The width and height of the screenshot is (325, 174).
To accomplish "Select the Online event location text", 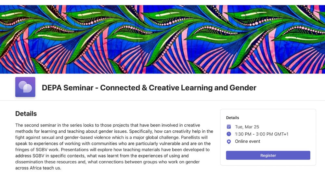I will click(247, 141).
